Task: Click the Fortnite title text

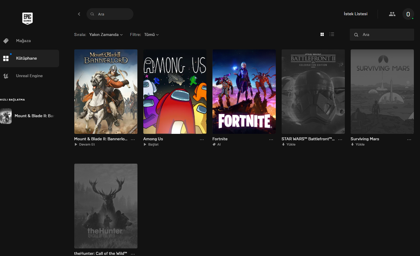Action: pyautogui.click(x=220, y=139)
